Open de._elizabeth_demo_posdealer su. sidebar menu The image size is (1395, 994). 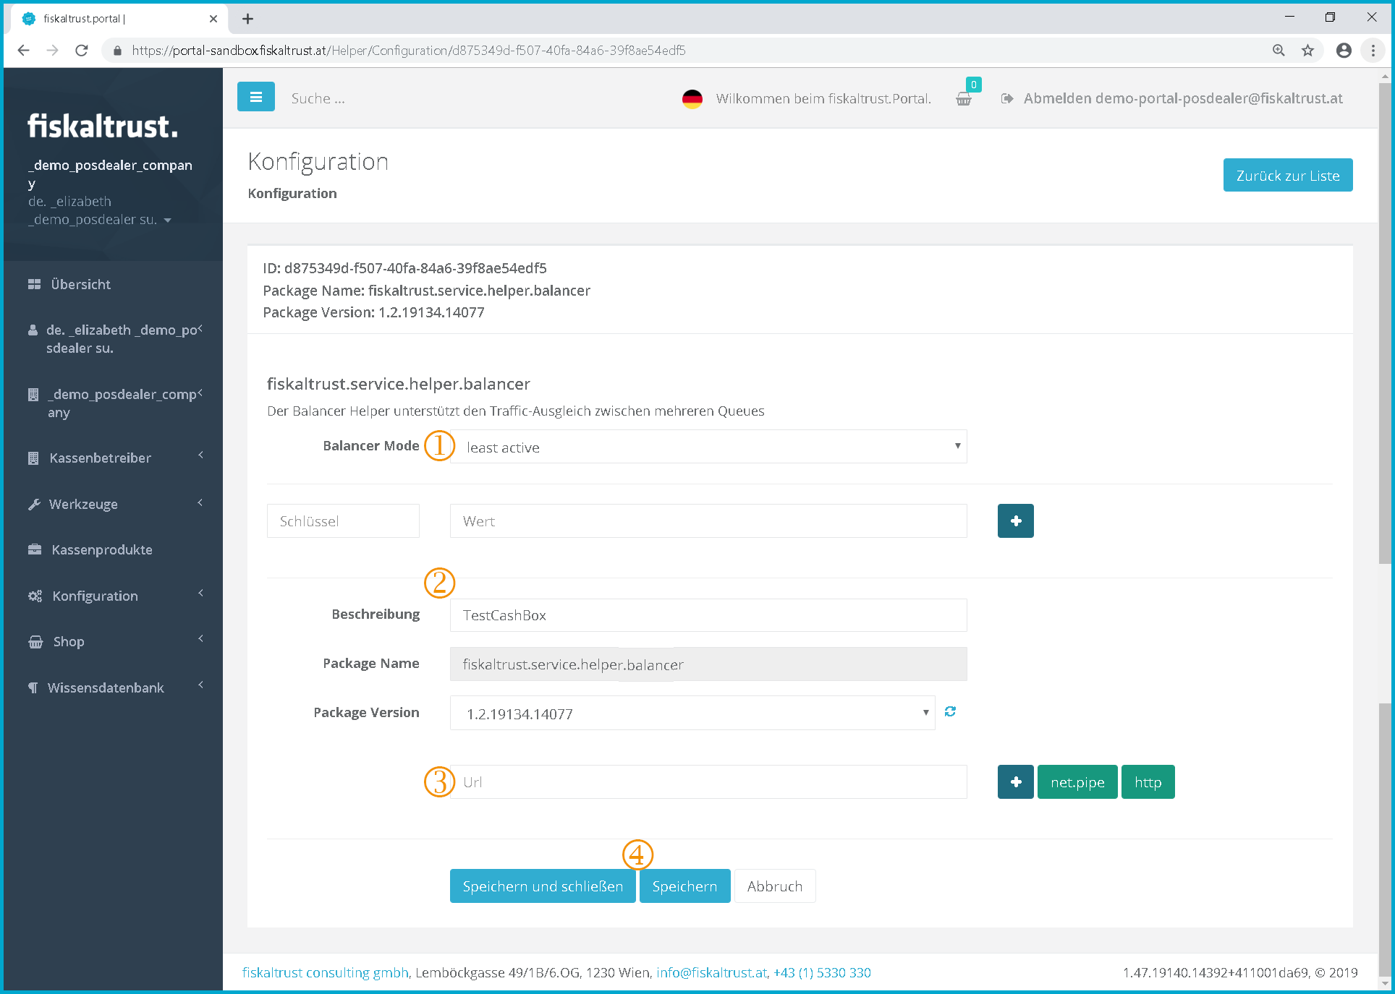(122, 338)
